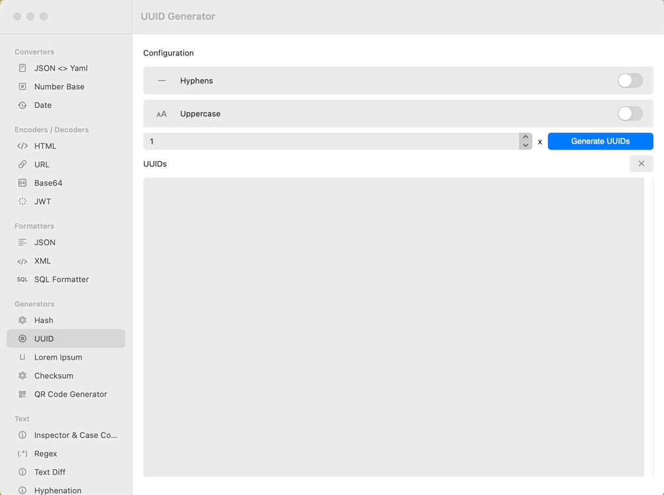Click the Hyphens option label

coord(197,81)
